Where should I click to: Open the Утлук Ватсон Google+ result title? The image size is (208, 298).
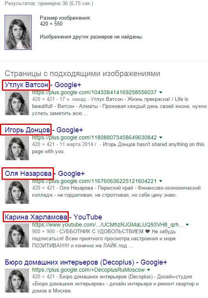click(43, 85)
